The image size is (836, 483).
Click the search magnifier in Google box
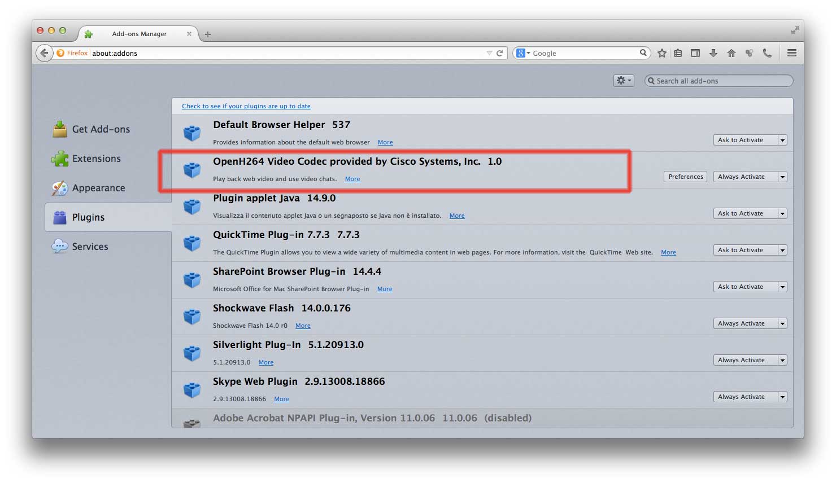(x=643, y=53)
